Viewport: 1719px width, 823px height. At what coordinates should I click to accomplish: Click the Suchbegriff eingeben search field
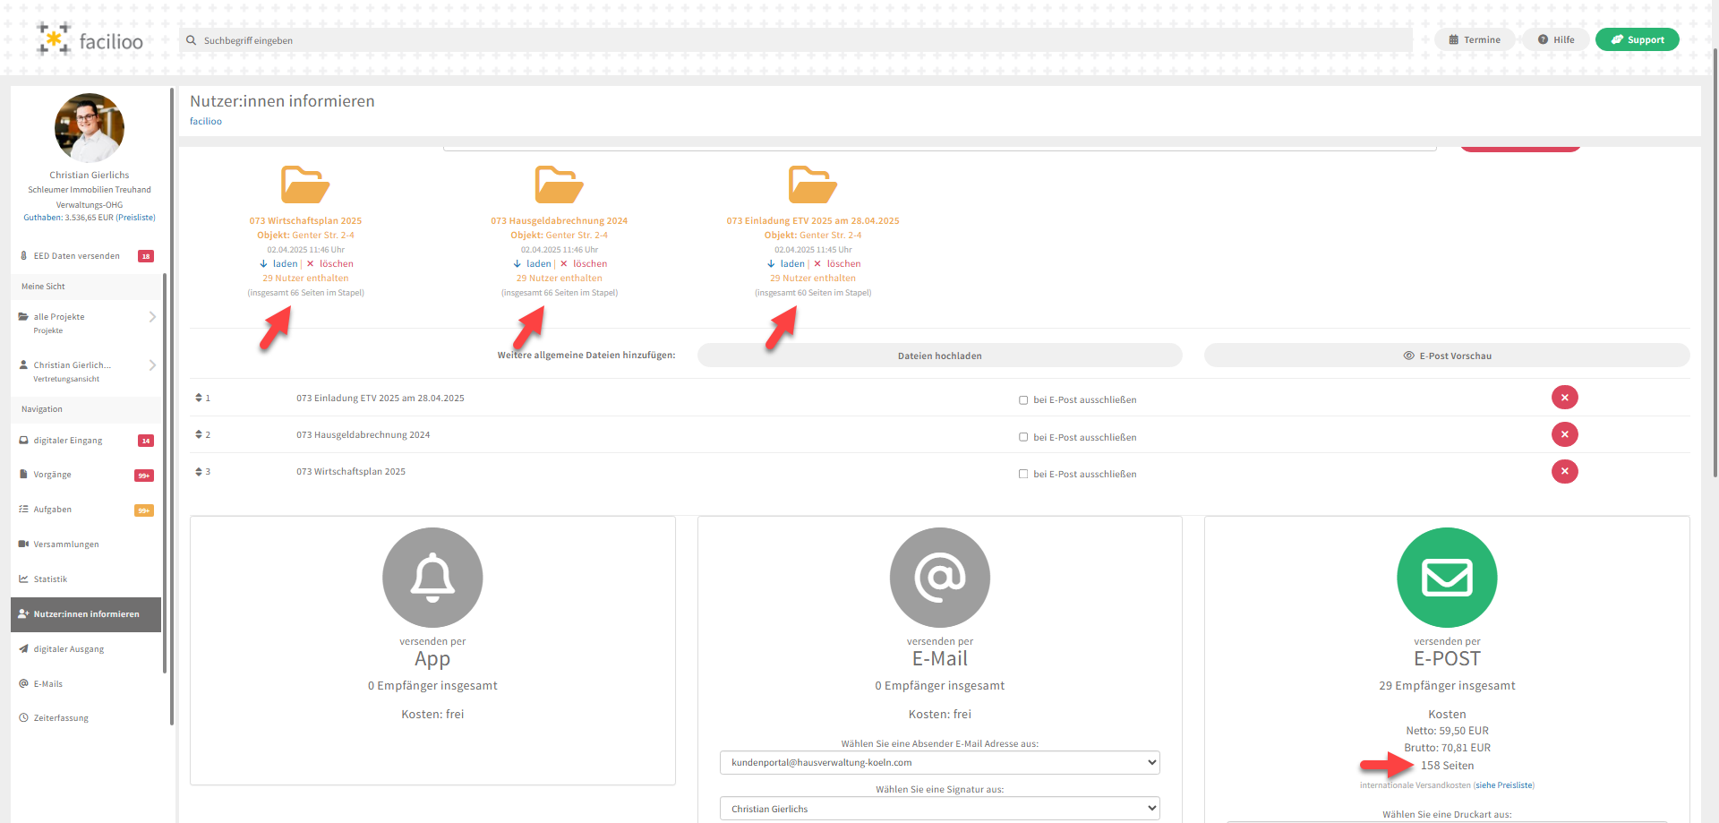[x=797, y=40]
